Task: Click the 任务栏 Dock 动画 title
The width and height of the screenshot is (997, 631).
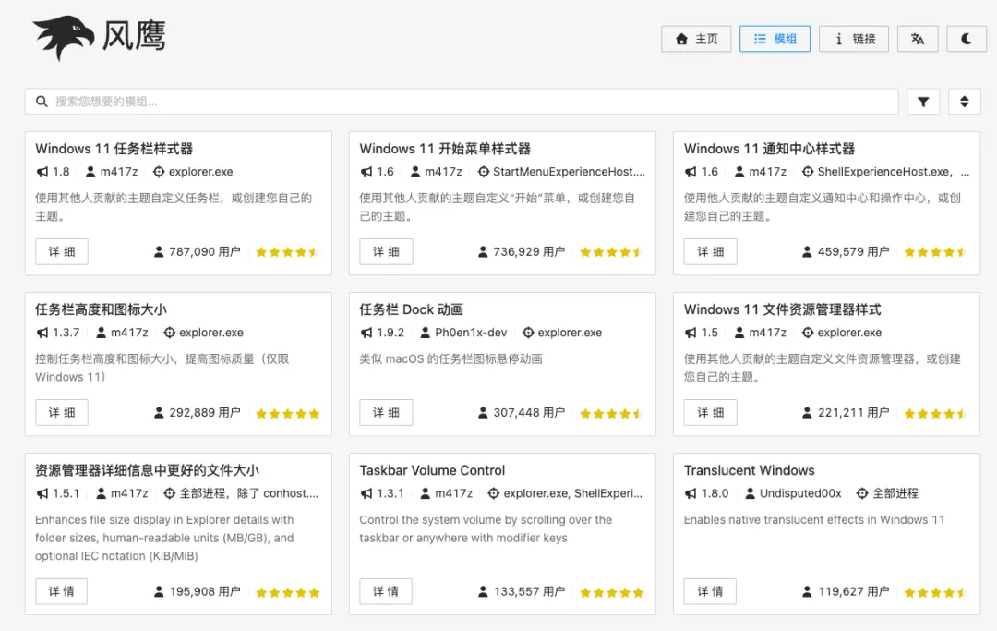Action: (412, 309)
